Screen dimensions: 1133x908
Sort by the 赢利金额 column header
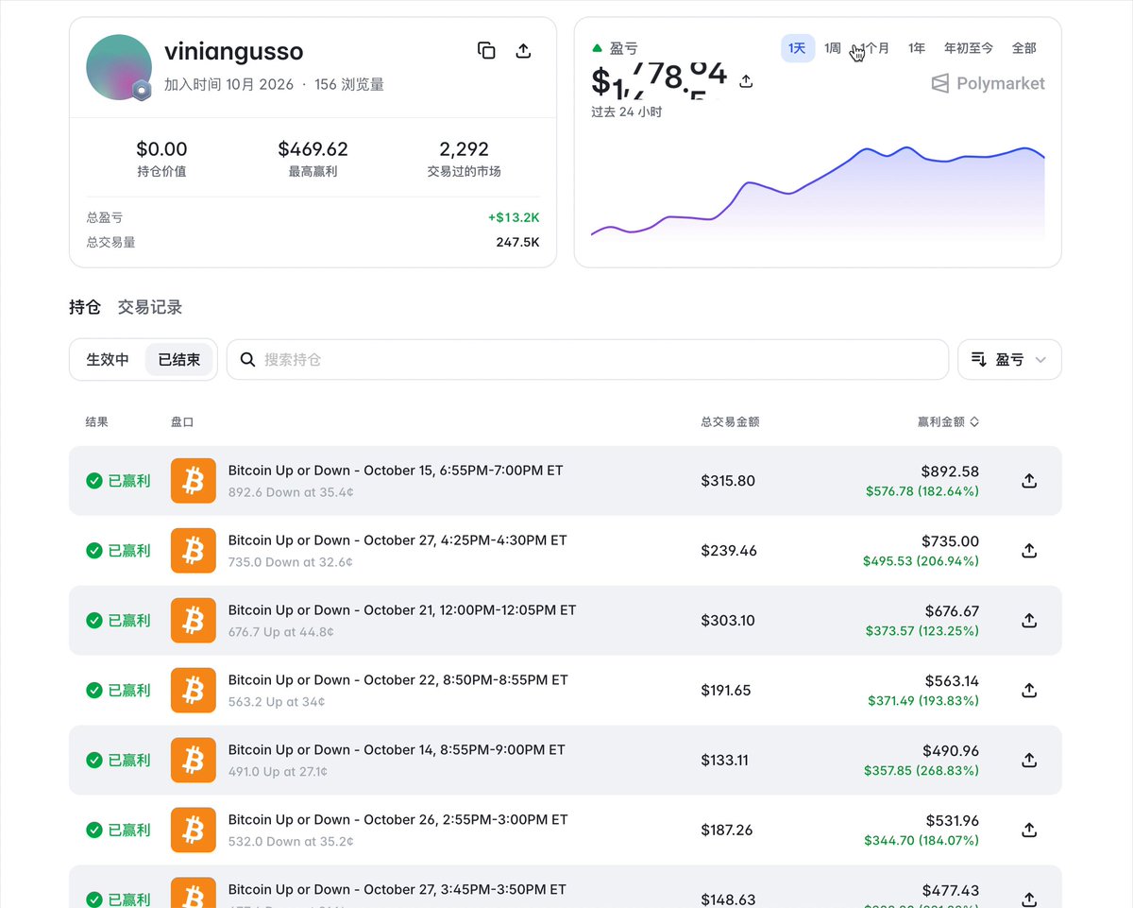pyautogui.click(x=948, y=422)
